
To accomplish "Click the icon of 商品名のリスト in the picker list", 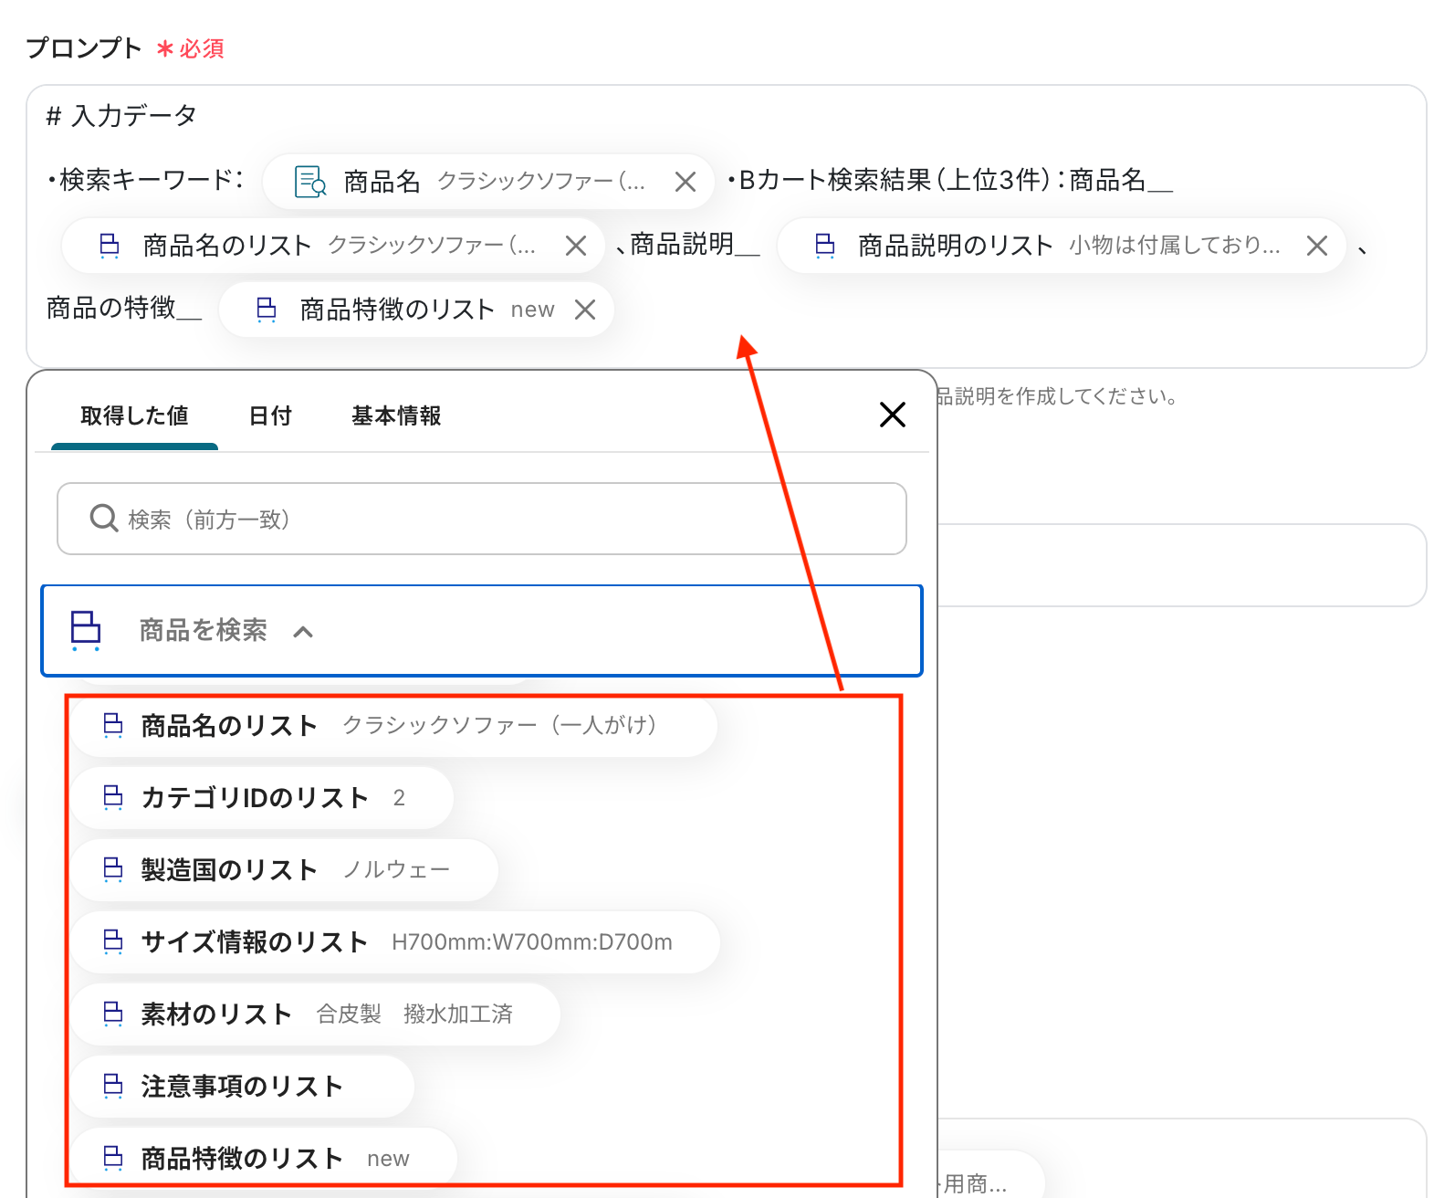I will click(x=113, y=726).
